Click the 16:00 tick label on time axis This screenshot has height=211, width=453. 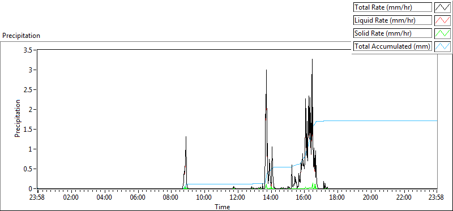304,198
